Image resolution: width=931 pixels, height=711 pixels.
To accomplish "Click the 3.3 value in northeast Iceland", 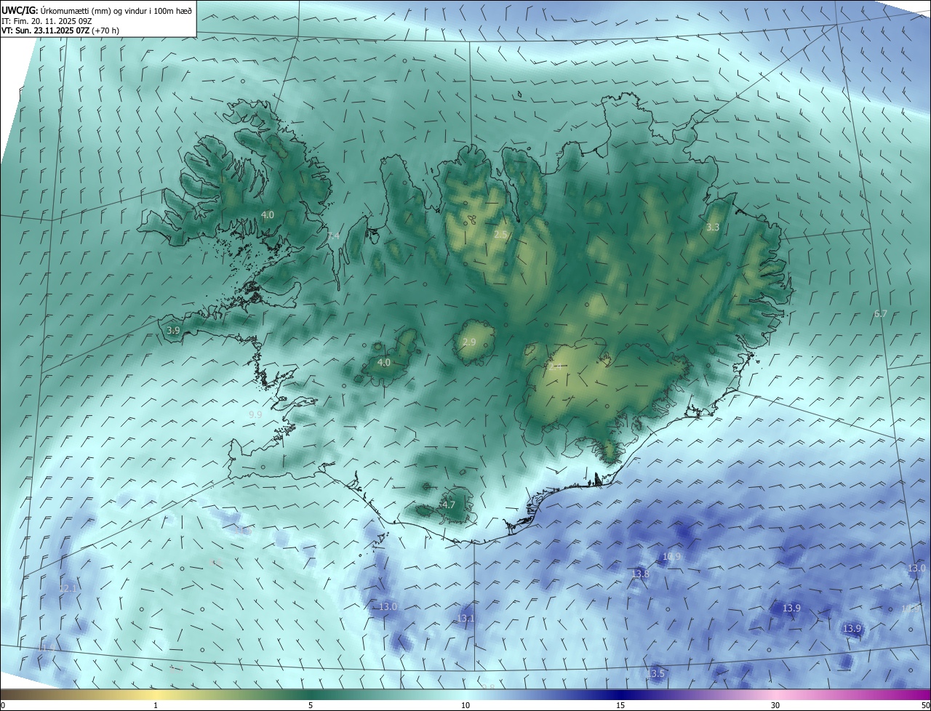I will (713, 228).
